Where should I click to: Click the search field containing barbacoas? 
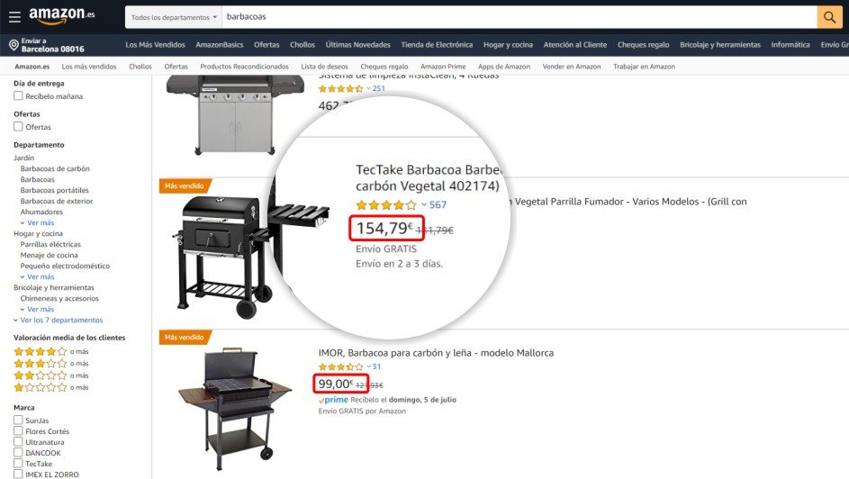(519, 17)
